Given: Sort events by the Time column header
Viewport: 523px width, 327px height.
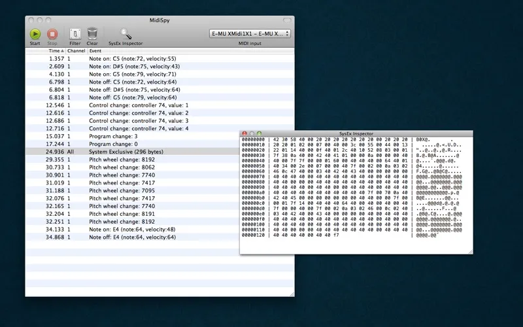Looking at the screenshot, I should click(54, 50).
